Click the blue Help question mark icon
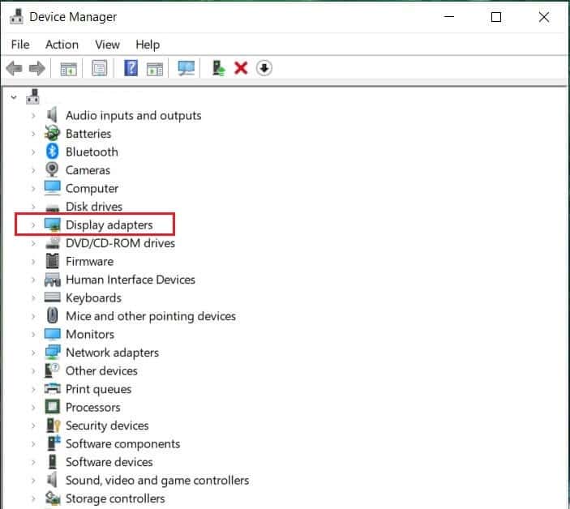Viewport: 570px width, 509px height. click(131, 69)
